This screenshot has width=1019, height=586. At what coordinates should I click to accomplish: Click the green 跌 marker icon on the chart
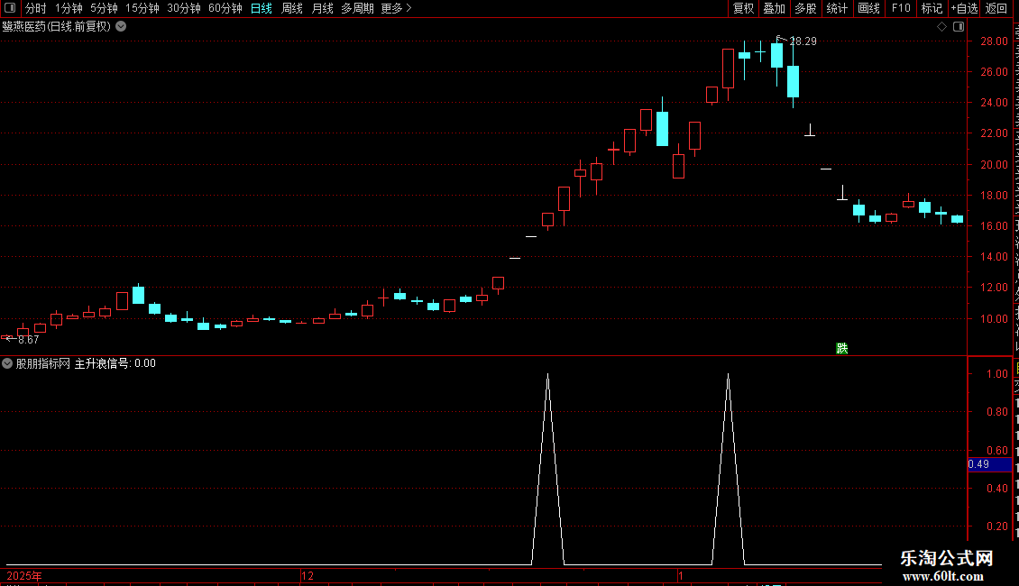(841, 348)
